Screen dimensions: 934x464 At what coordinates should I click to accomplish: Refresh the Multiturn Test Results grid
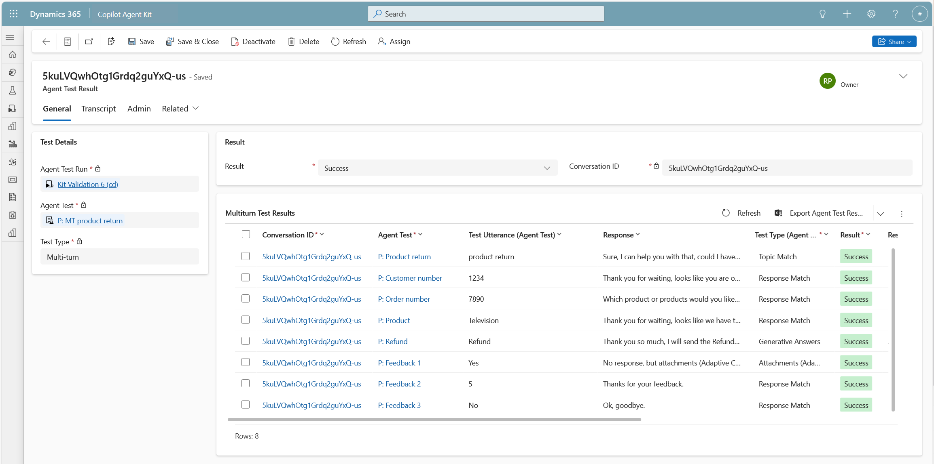click(x=741, y=213)
